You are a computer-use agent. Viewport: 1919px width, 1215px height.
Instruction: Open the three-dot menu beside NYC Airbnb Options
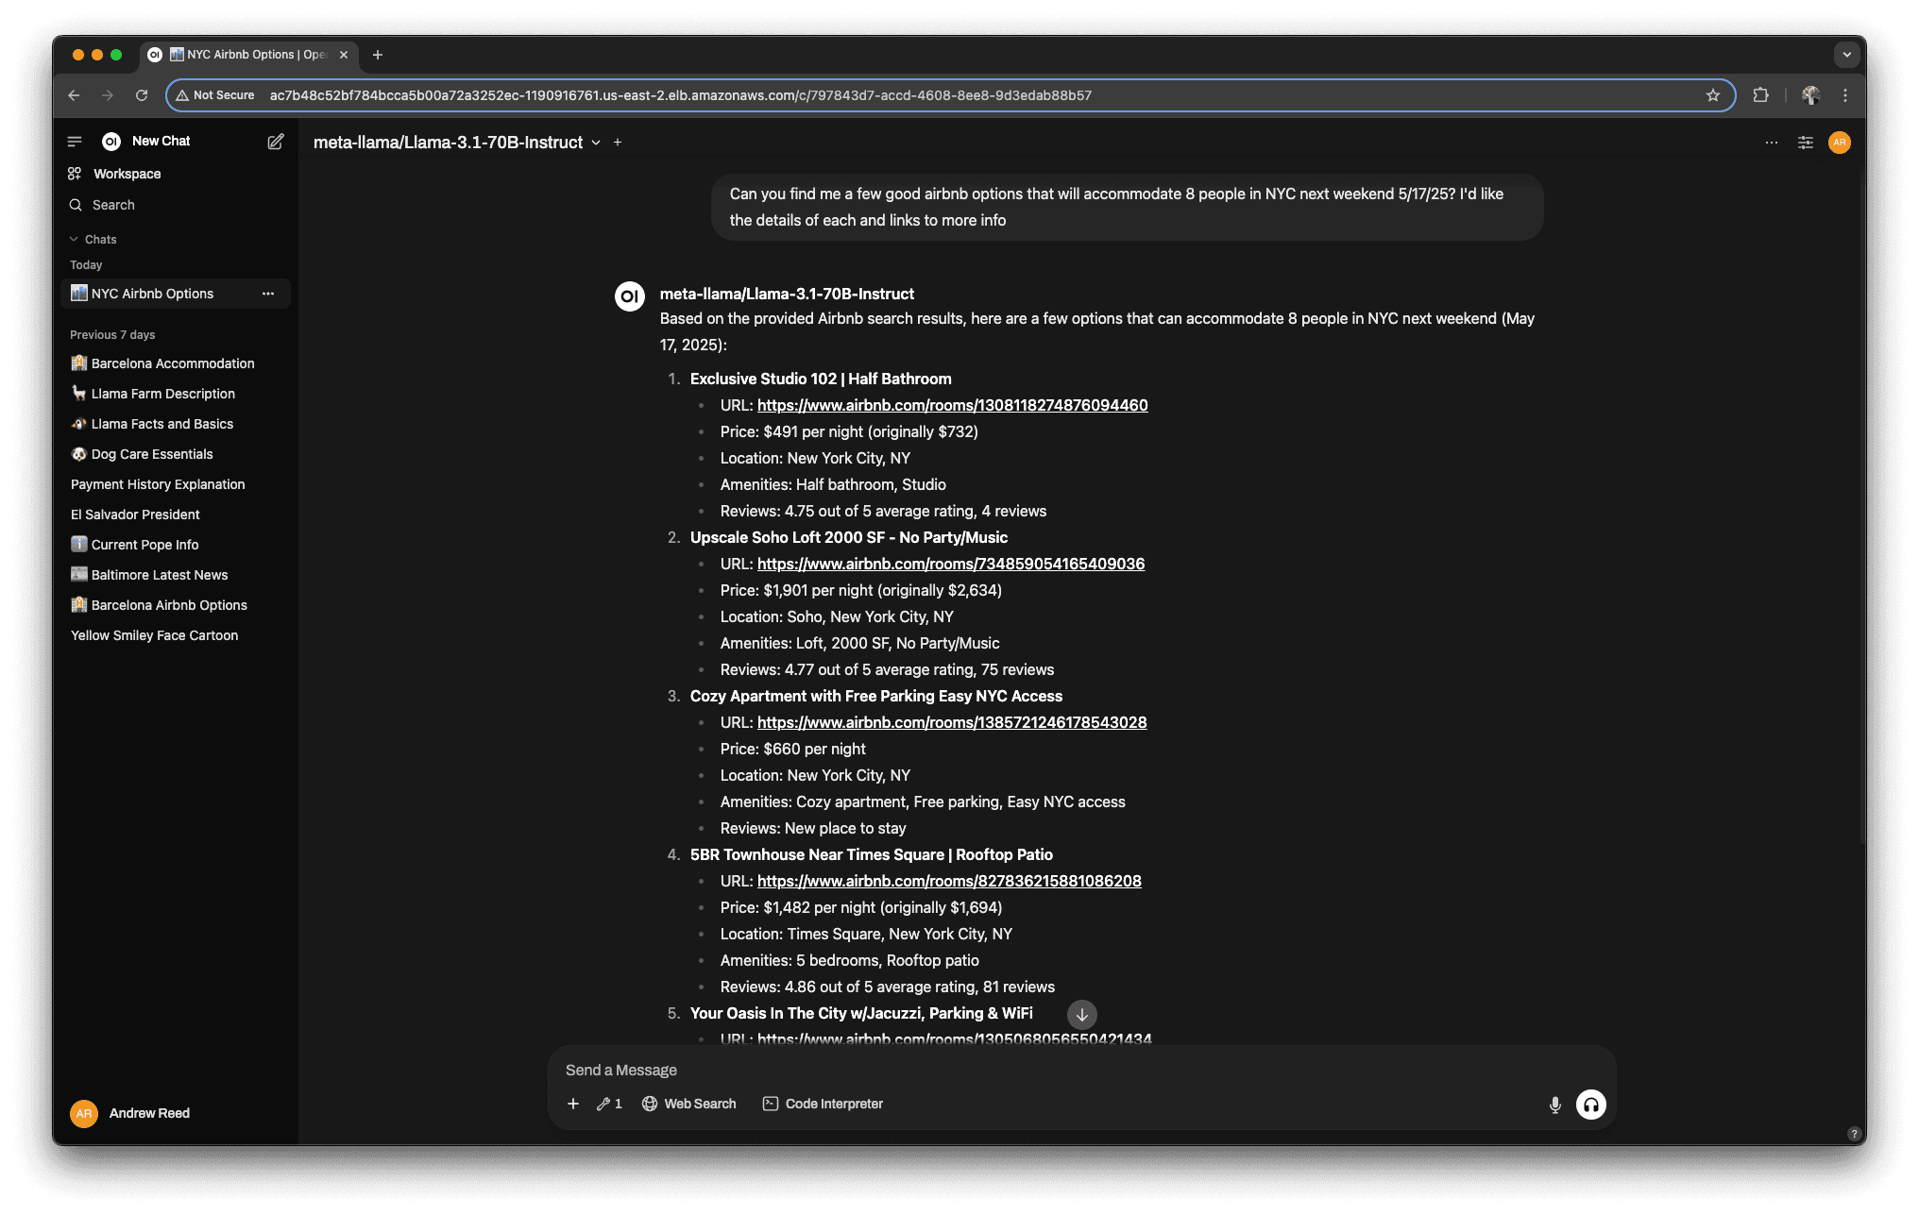click(268, 294)
